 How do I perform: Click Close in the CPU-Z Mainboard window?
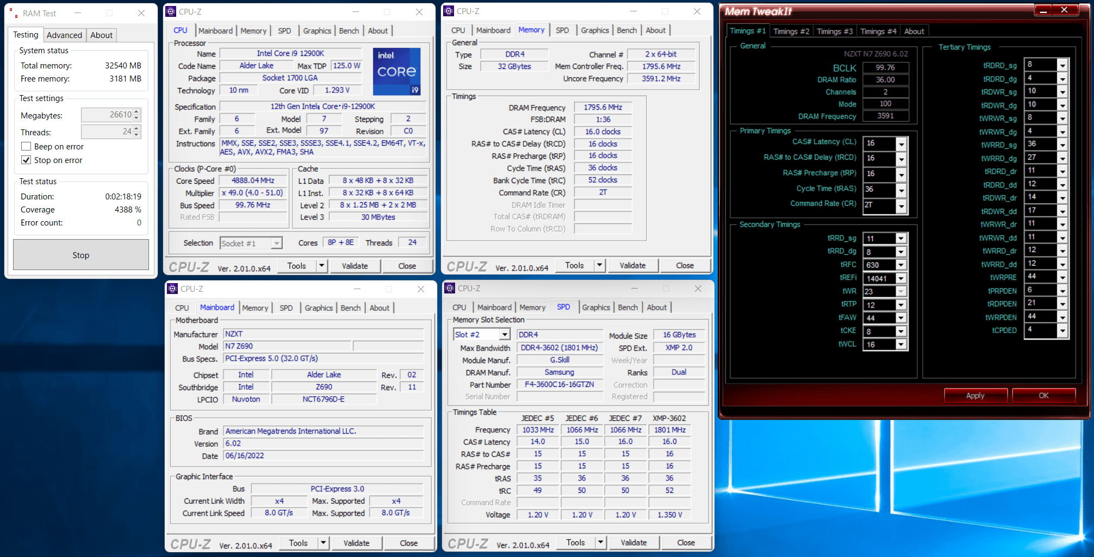[408, 543]
